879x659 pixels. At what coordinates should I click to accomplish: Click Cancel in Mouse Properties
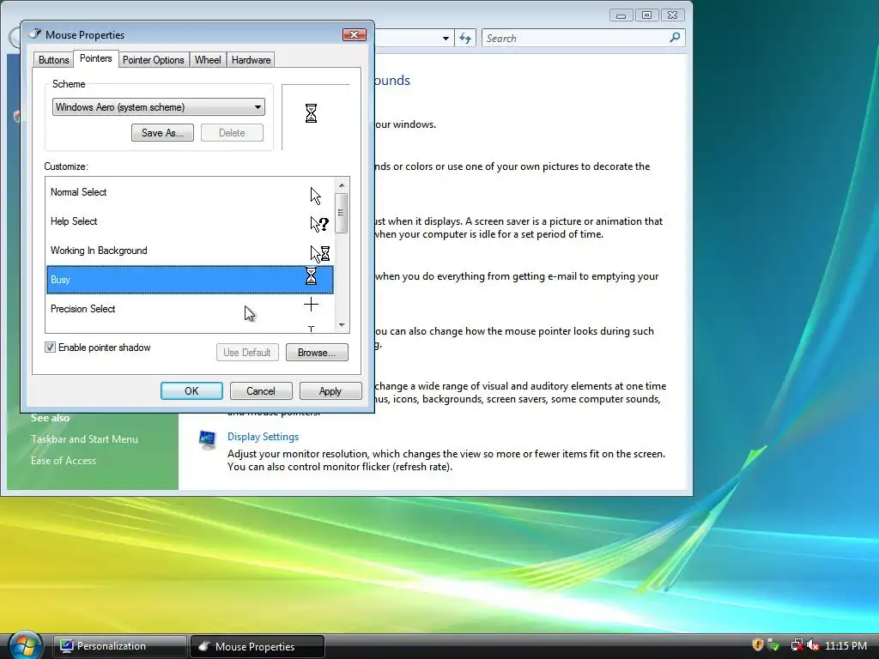coord(261,391)
